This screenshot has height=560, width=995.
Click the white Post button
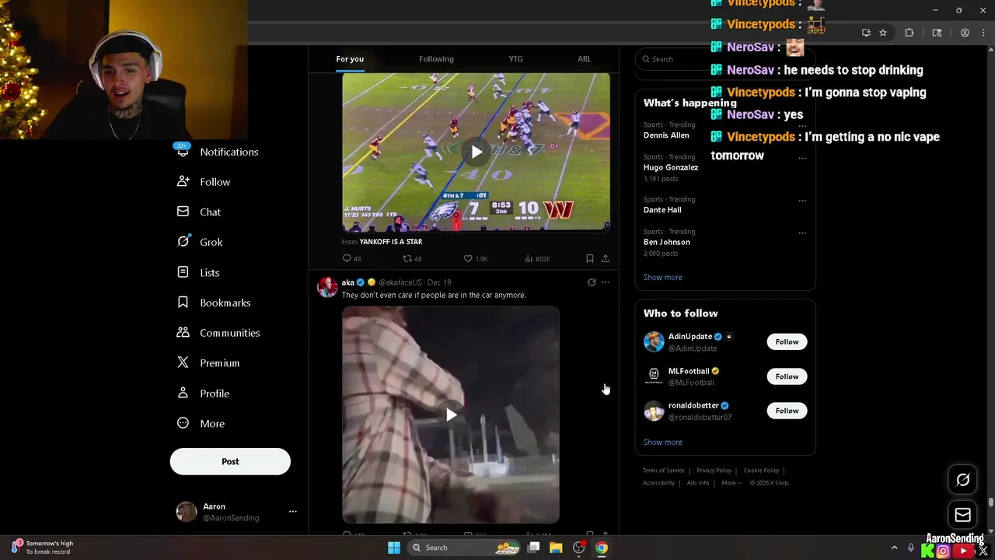230,461
